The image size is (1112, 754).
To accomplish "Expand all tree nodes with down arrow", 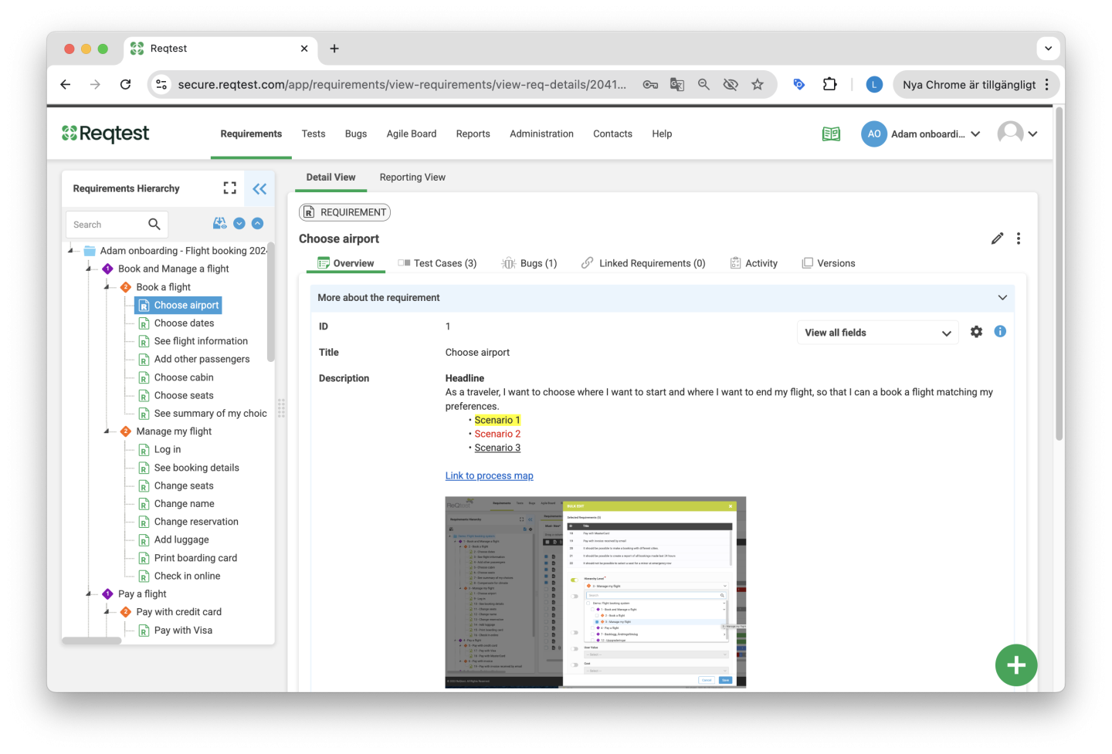I will 239,224.
